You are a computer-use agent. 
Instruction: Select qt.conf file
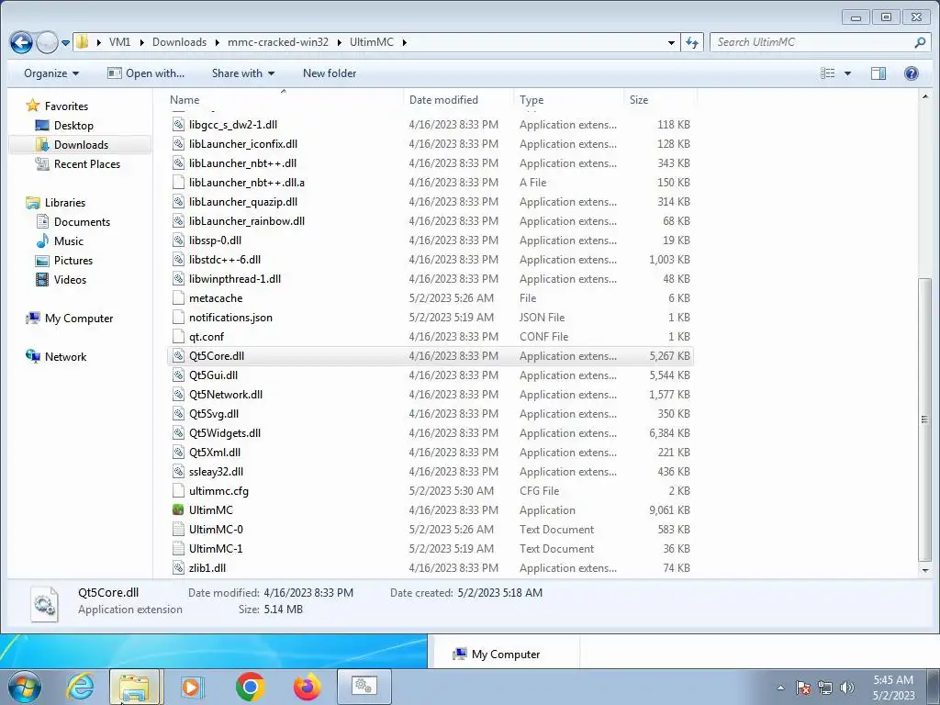point(207,336)
